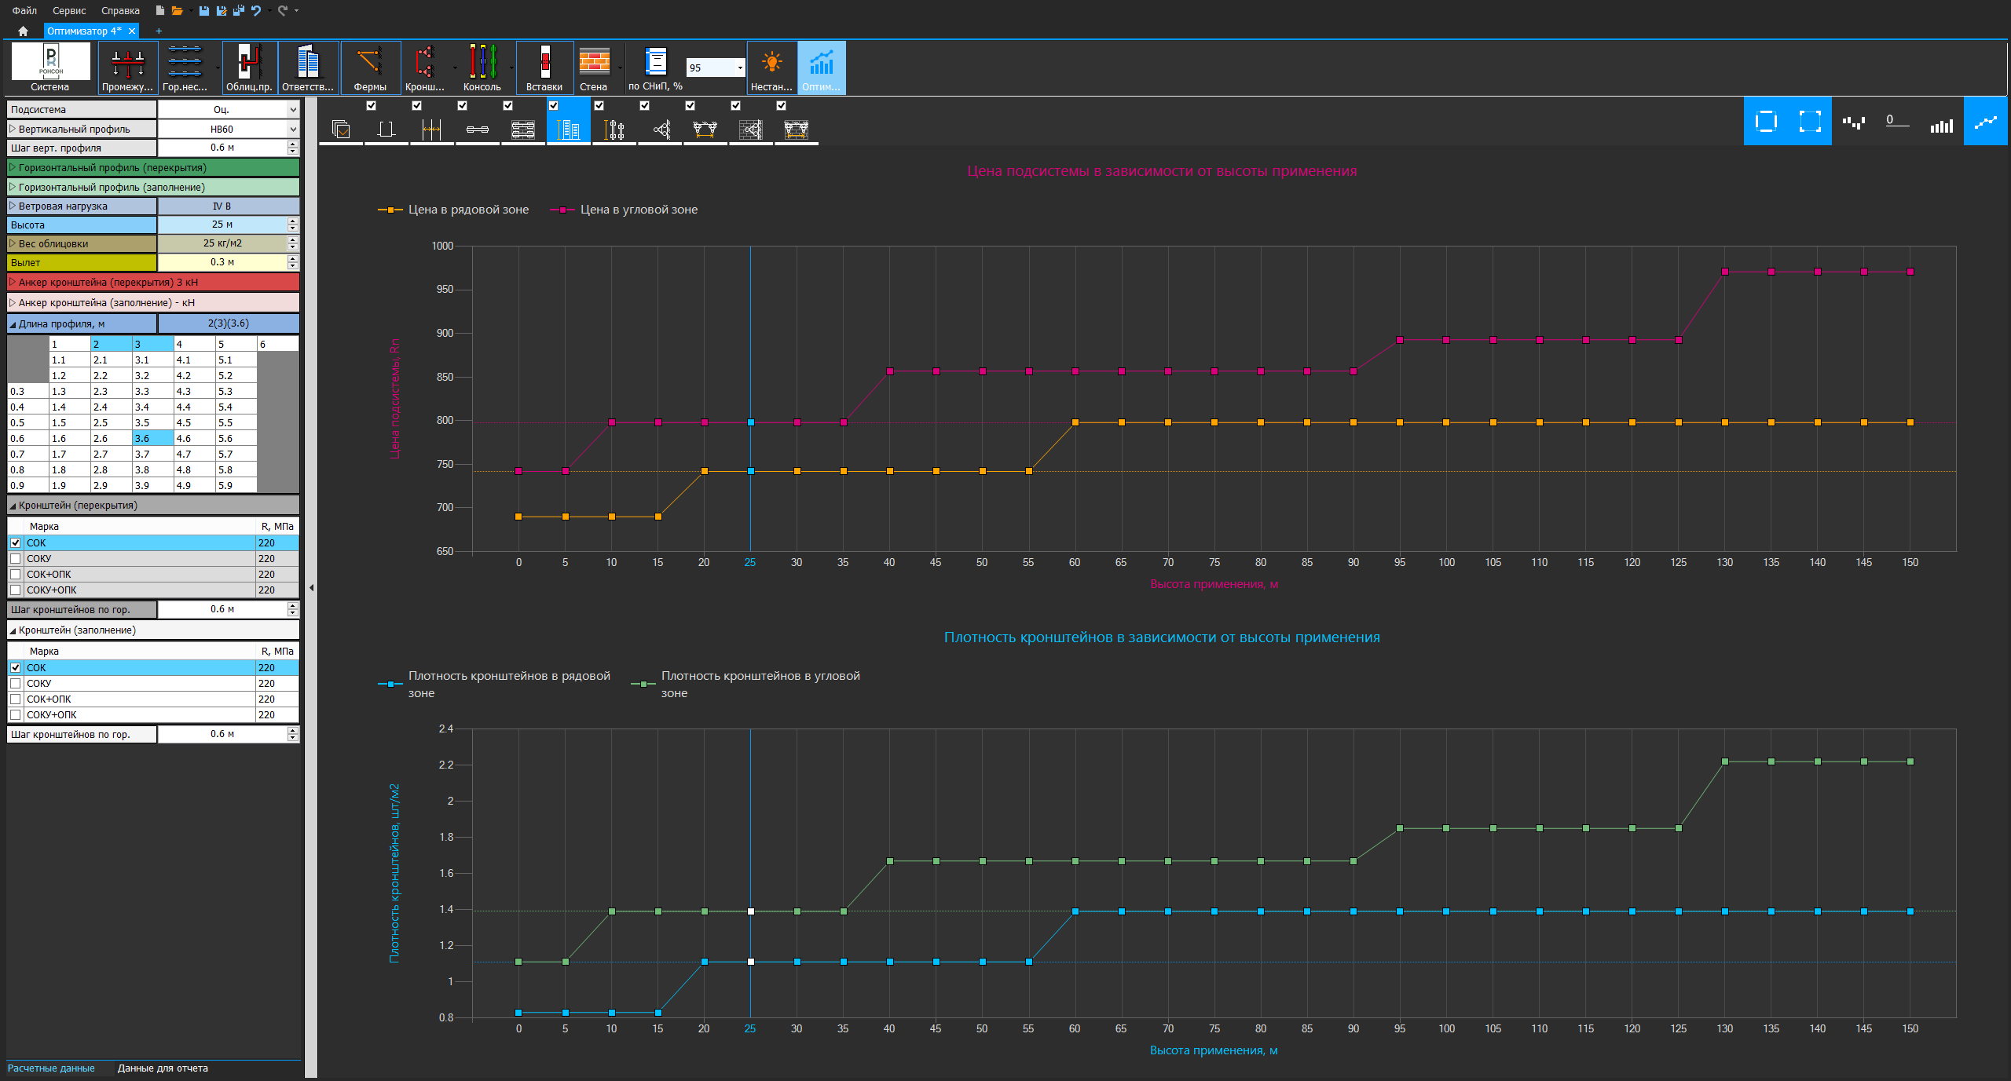Uncheck СОК under Кронштейн (заполнение)
The height and width of the screenshot is (1081, 2011).
tap(16, 668)
